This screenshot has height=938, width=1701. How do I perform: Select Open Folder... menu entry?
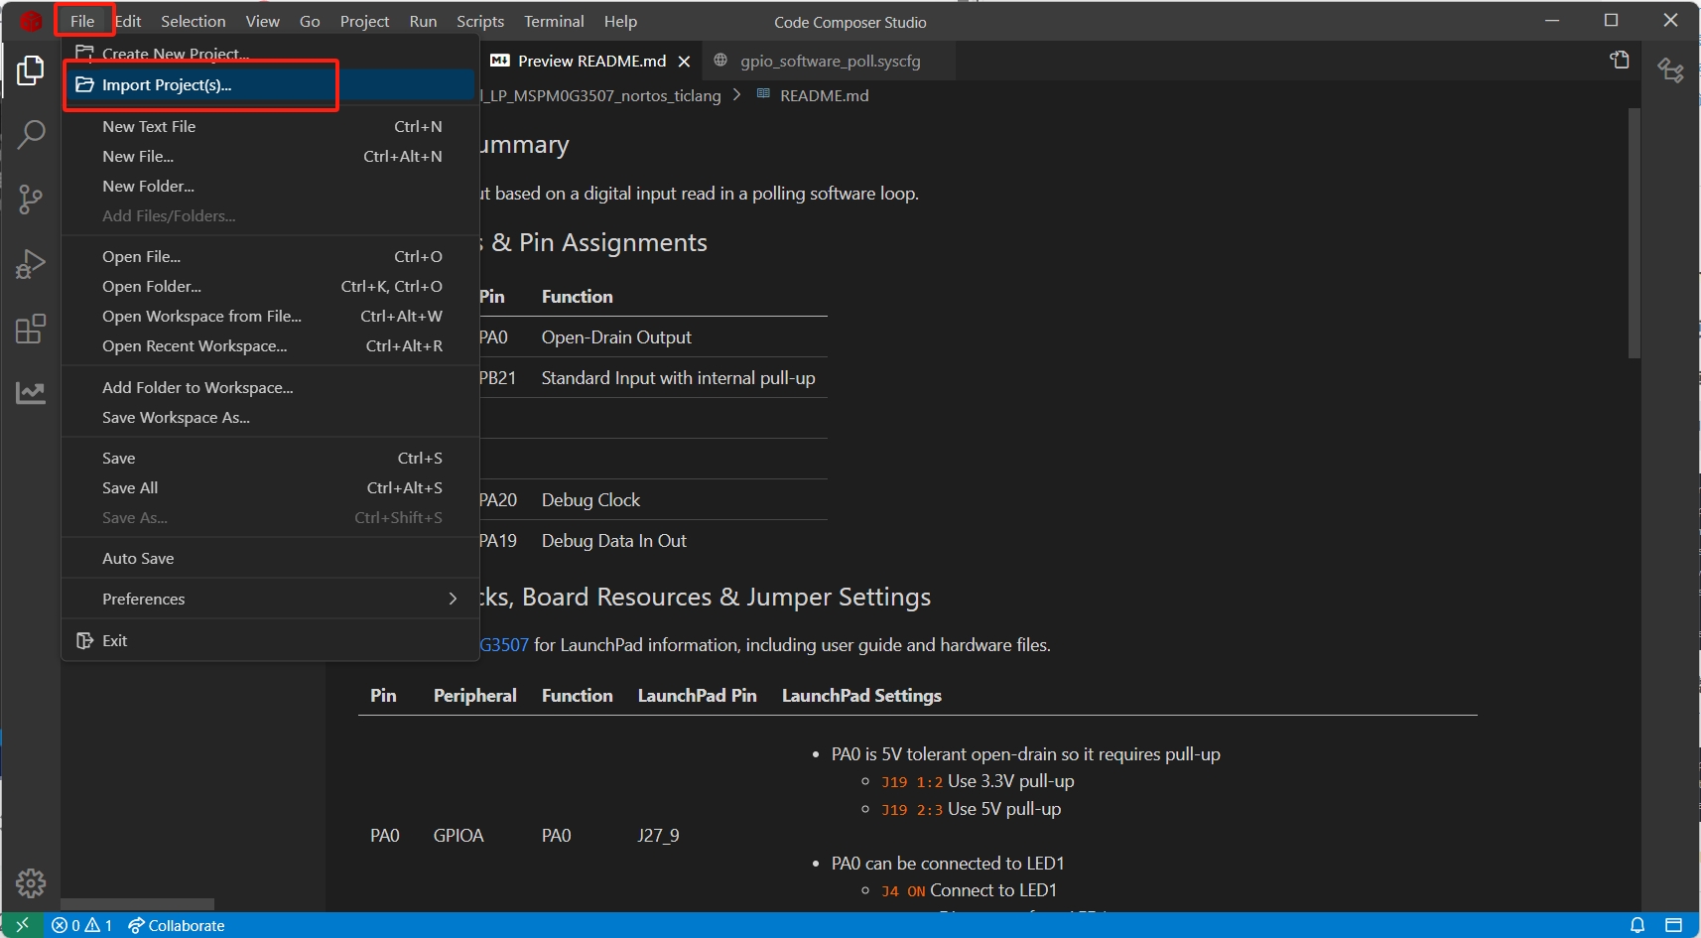[x=270, y=286]
